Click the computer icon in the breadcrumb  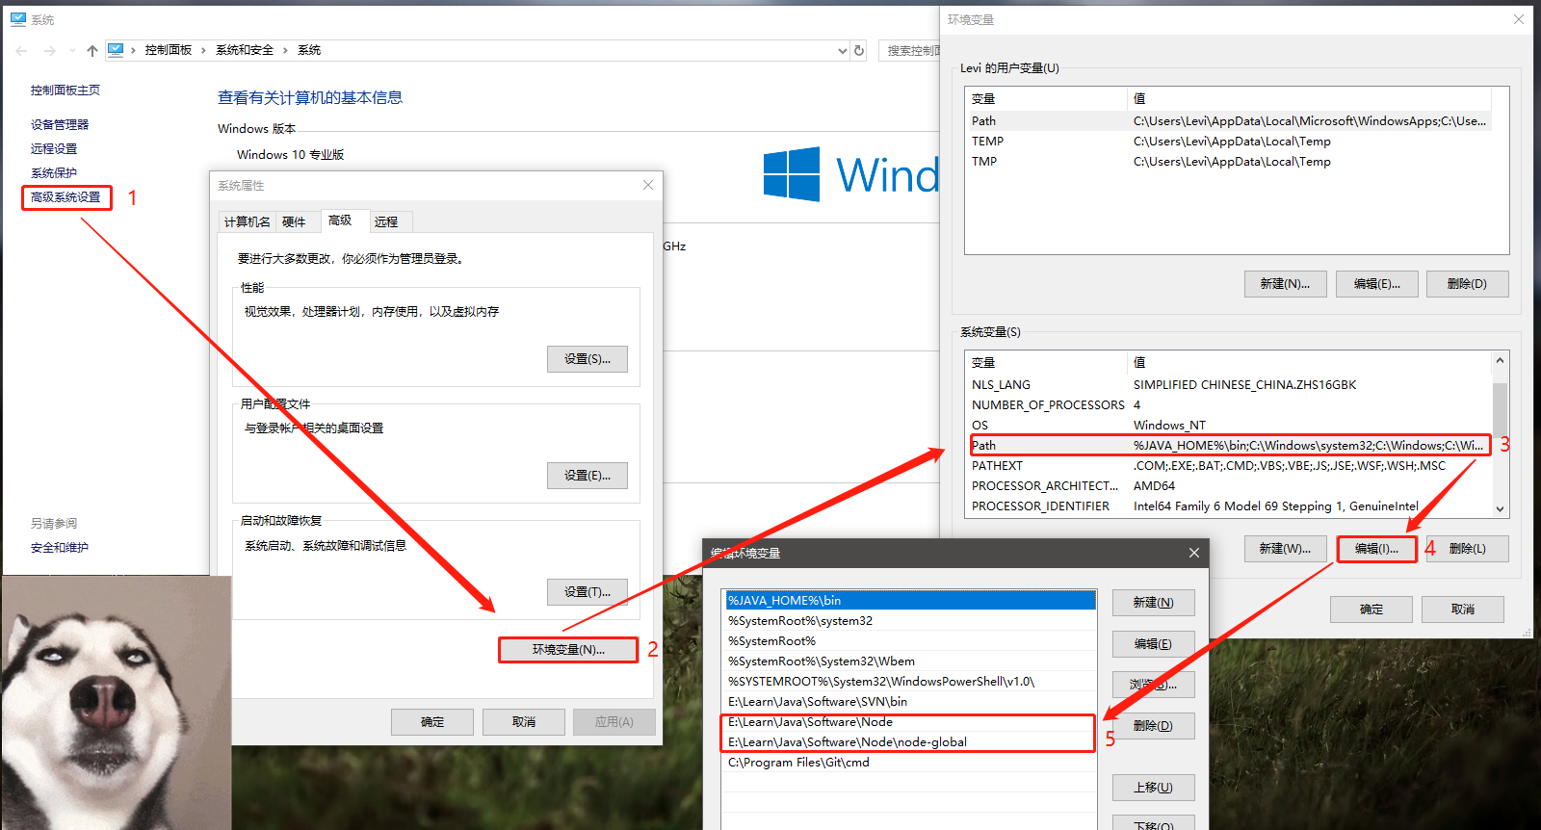tap(116, 50)
